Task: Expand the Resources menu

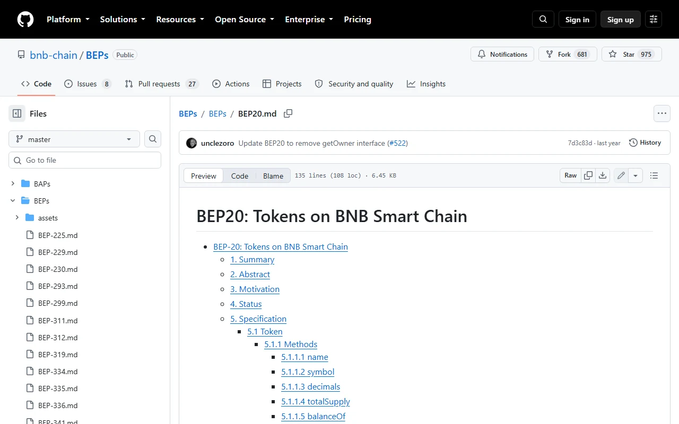Action: (x=180, y=20)
